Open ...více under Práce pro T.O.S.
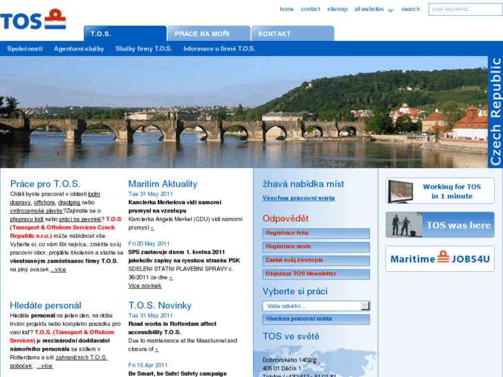503x377 pixels. click(58, 270)
